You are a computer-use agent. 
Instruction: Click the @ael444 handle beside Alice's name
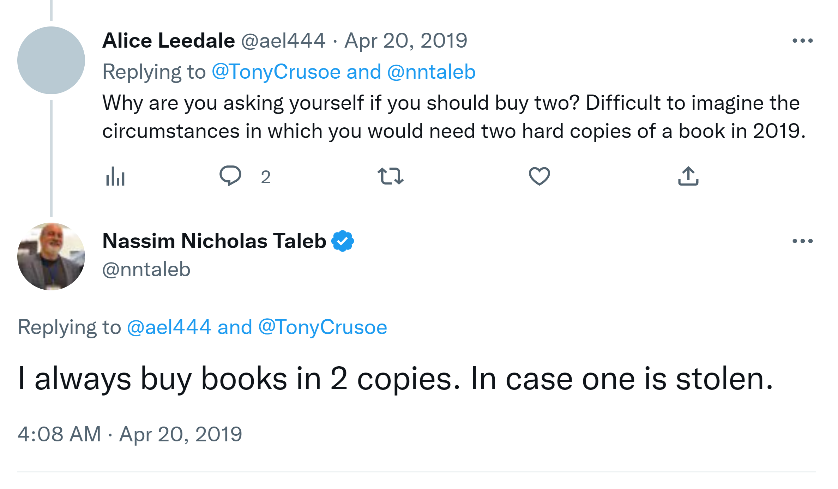click(283, 41)
